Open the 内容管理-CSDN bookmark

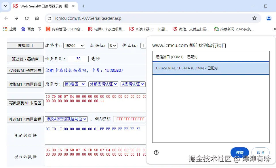(x=64, y=29)
